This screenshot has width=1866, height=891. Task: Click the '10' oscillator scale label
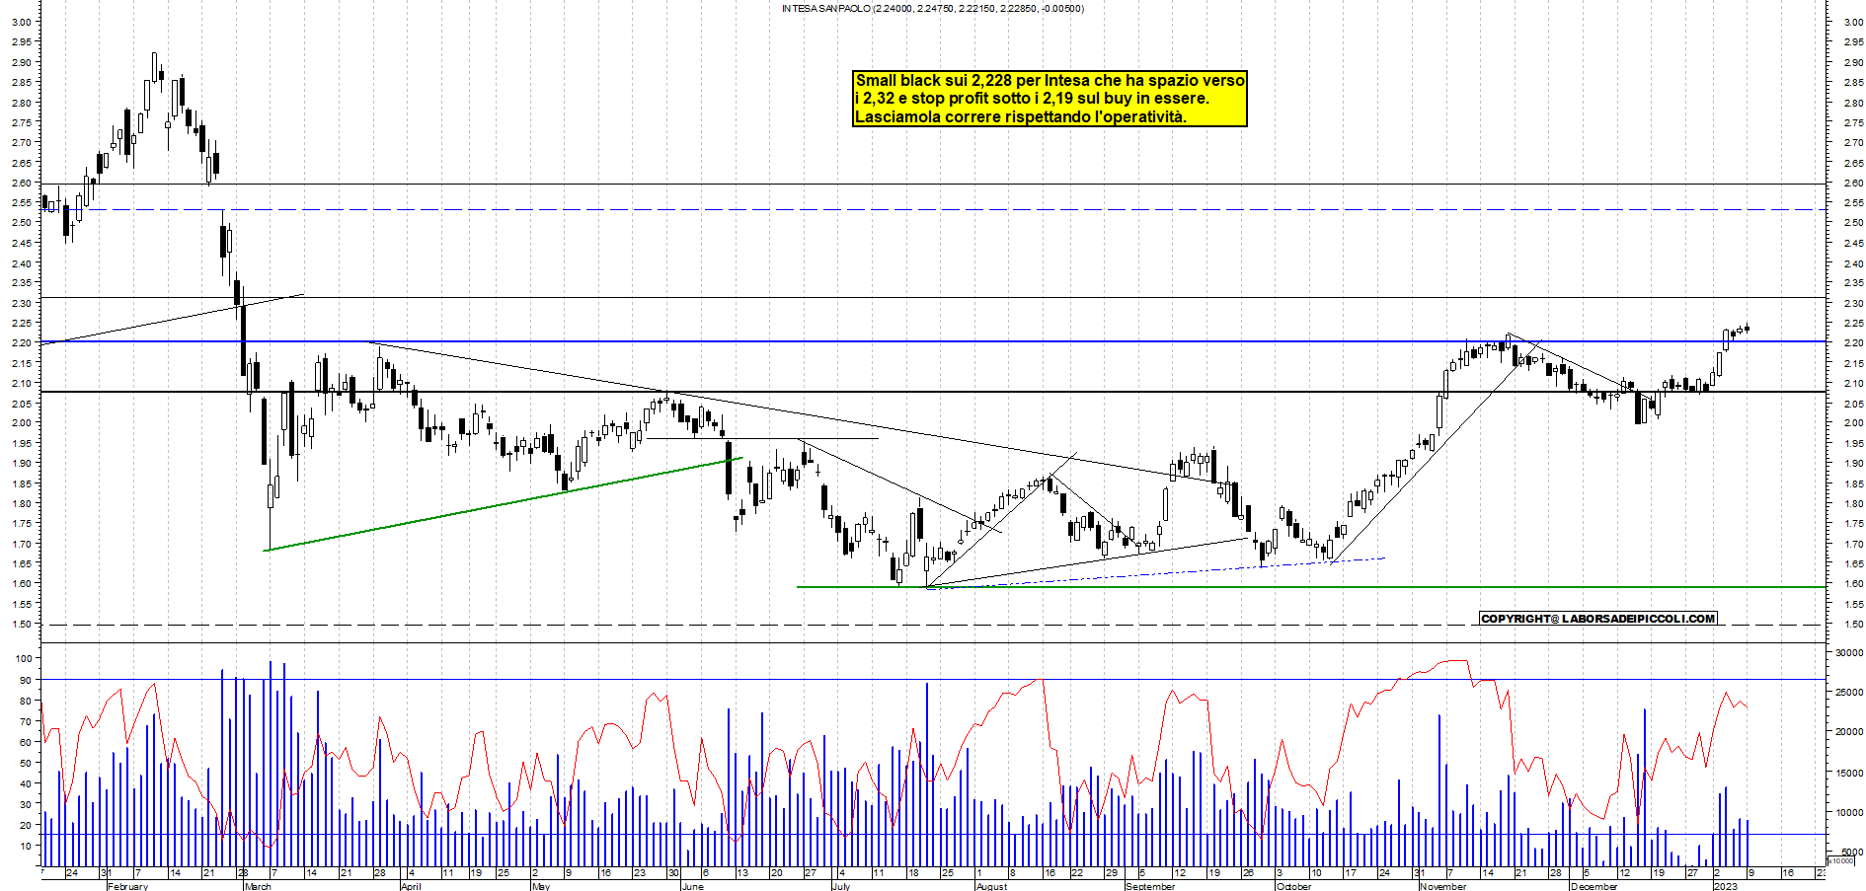(25, 846)
